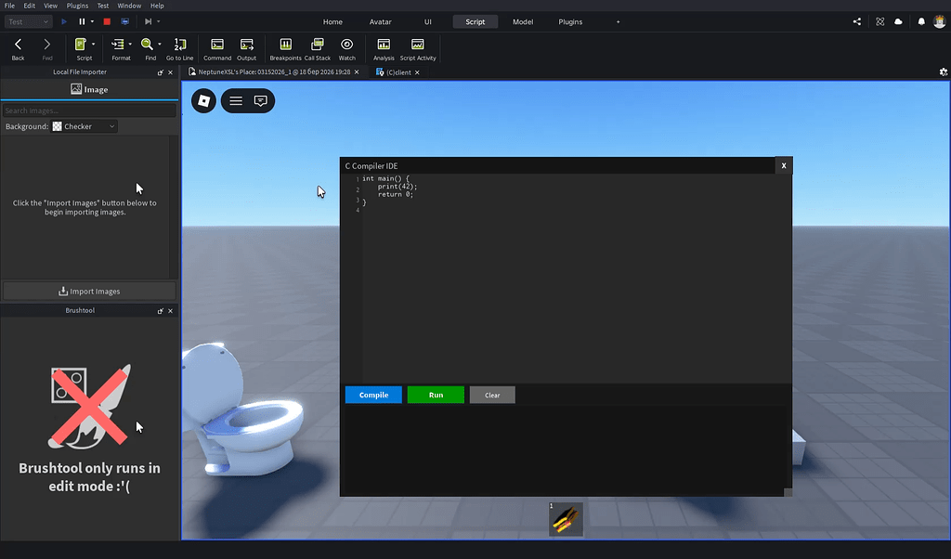Click the Roblox logo menu button
The height and width of the screenshot is (559, 951).
coord(203,100)
